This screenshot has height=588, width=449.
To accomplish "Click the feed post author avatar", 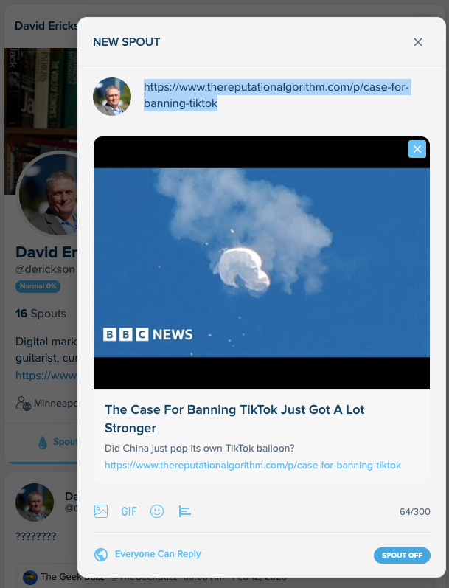I will click(x=35, y=502).
